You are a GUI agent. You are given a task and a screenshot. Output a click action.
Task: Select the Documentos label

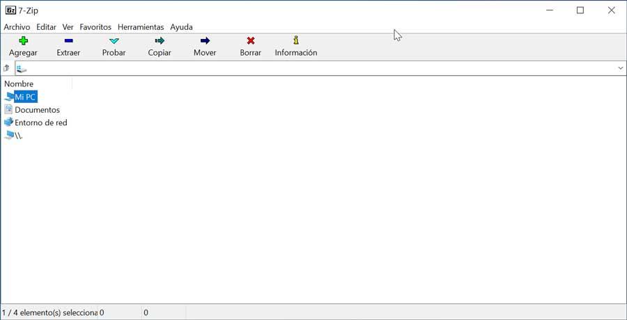point(37,110)
